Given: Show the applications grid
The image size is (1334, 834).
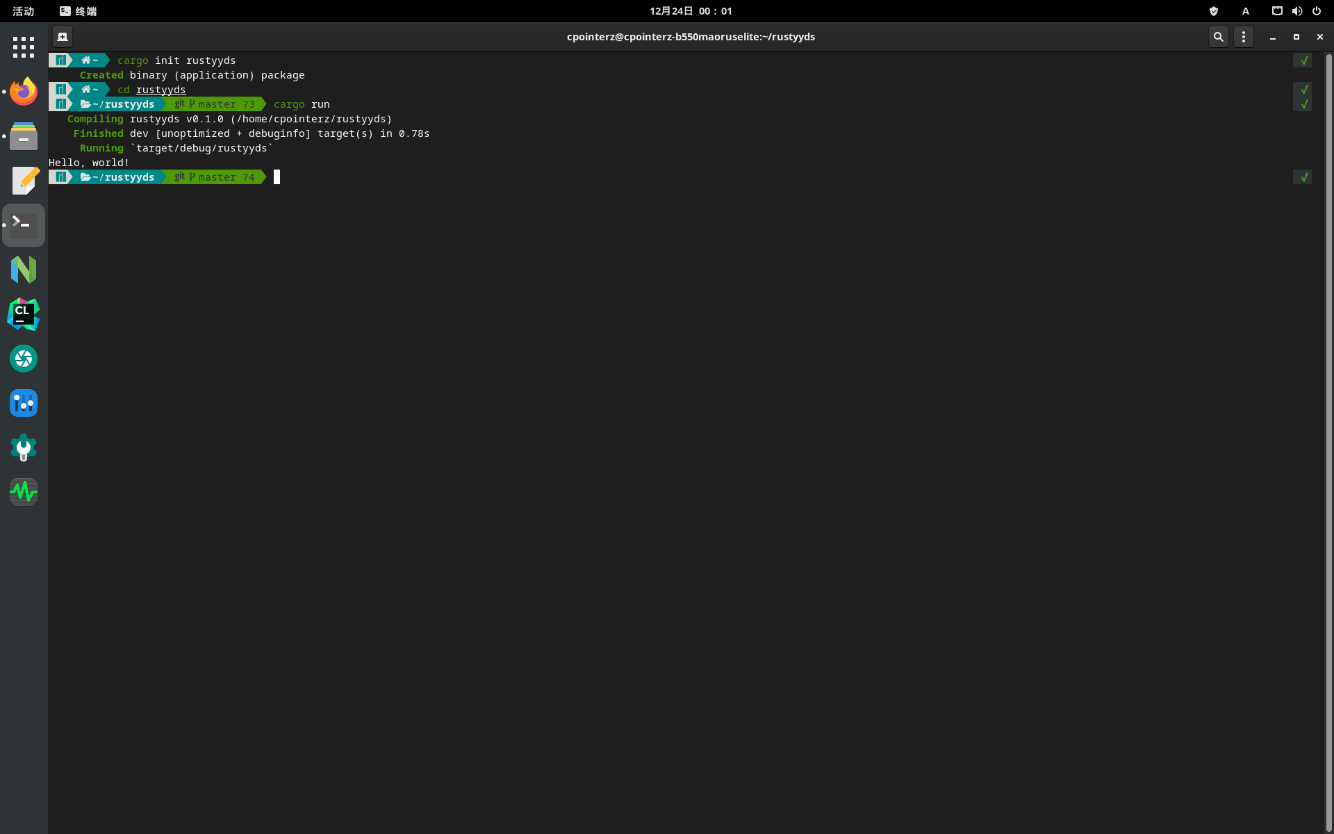Looking at the screenshot, I should pos(24,47).
